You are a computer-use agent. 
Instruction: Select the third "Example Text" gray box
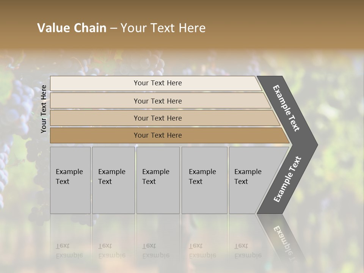tap(157, 180)
